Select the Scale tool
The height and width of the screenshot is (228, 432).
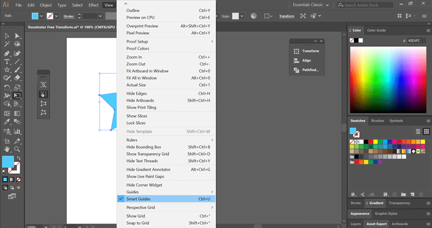coord(17,87)
